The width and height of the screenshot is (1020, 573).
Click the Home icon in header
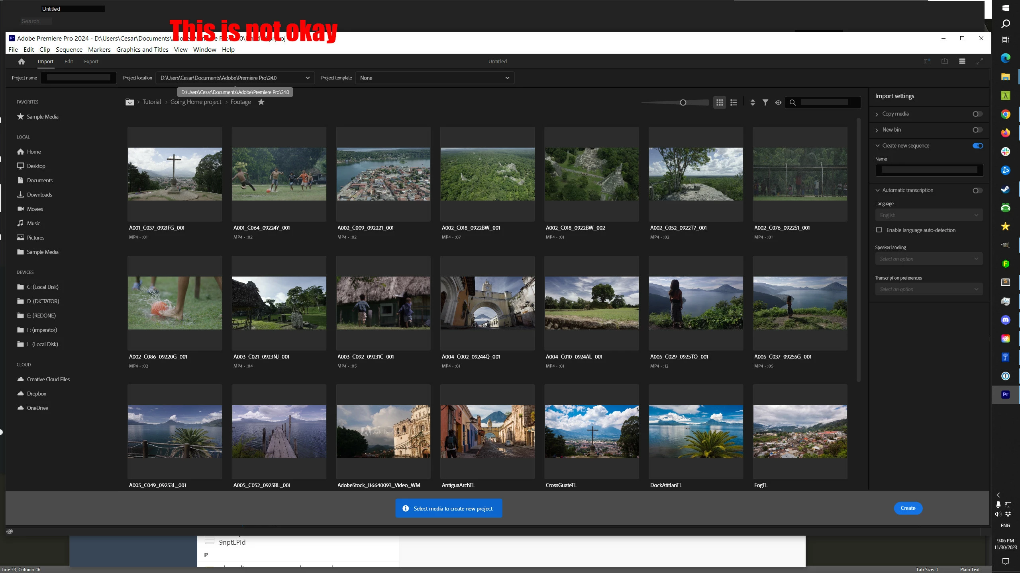tap(22, 62)
